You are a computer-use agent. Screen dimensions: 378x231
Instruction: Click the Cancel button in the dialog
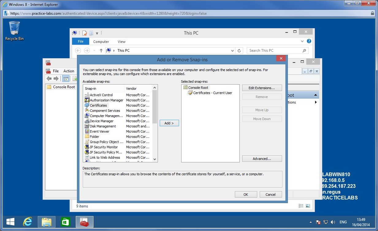[270, 194]
